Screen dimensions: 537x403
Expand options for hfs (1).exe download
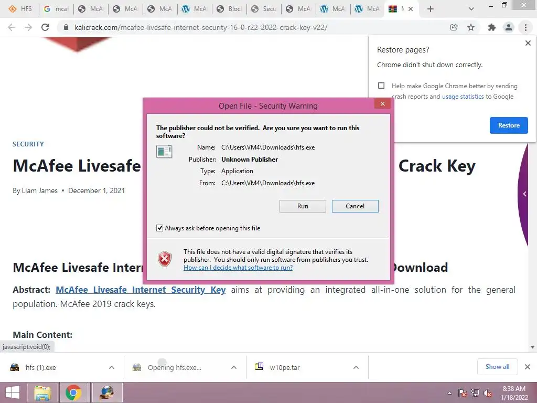coord(112,368)
